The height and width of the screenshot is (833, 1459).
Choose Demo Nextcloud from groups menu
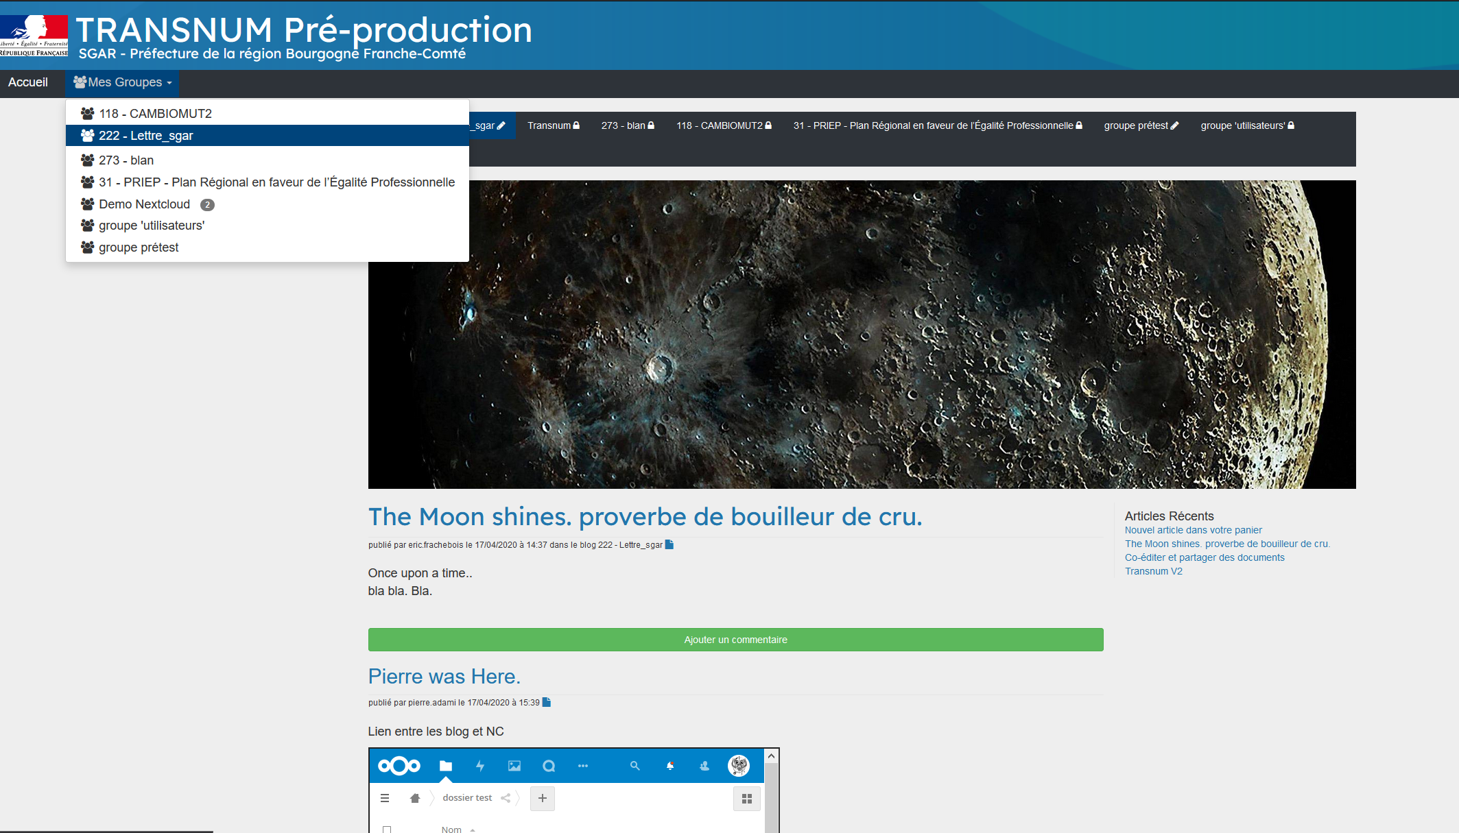pos(144,204)
